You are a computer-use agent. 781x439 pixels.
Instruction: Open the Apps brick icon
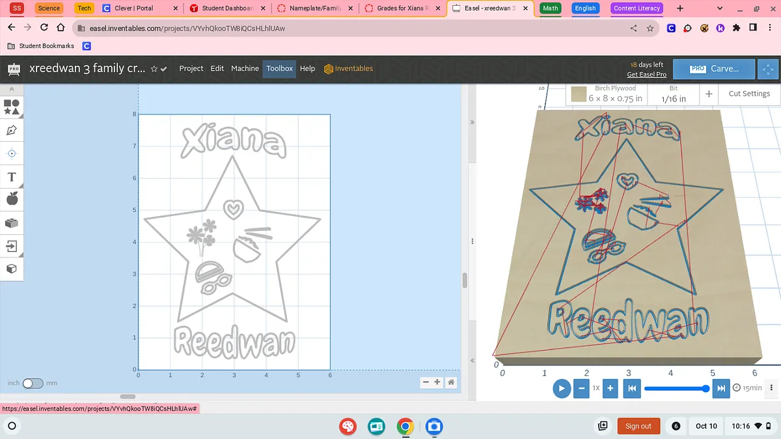(12, 223)
